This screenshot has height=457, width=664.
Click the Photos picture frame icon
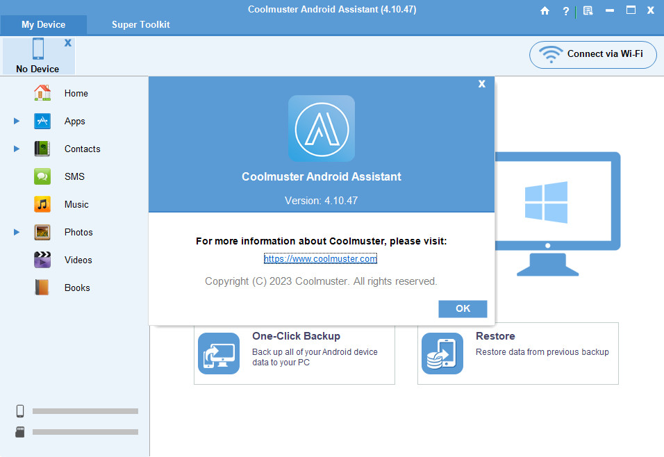[x=42, y=232]
